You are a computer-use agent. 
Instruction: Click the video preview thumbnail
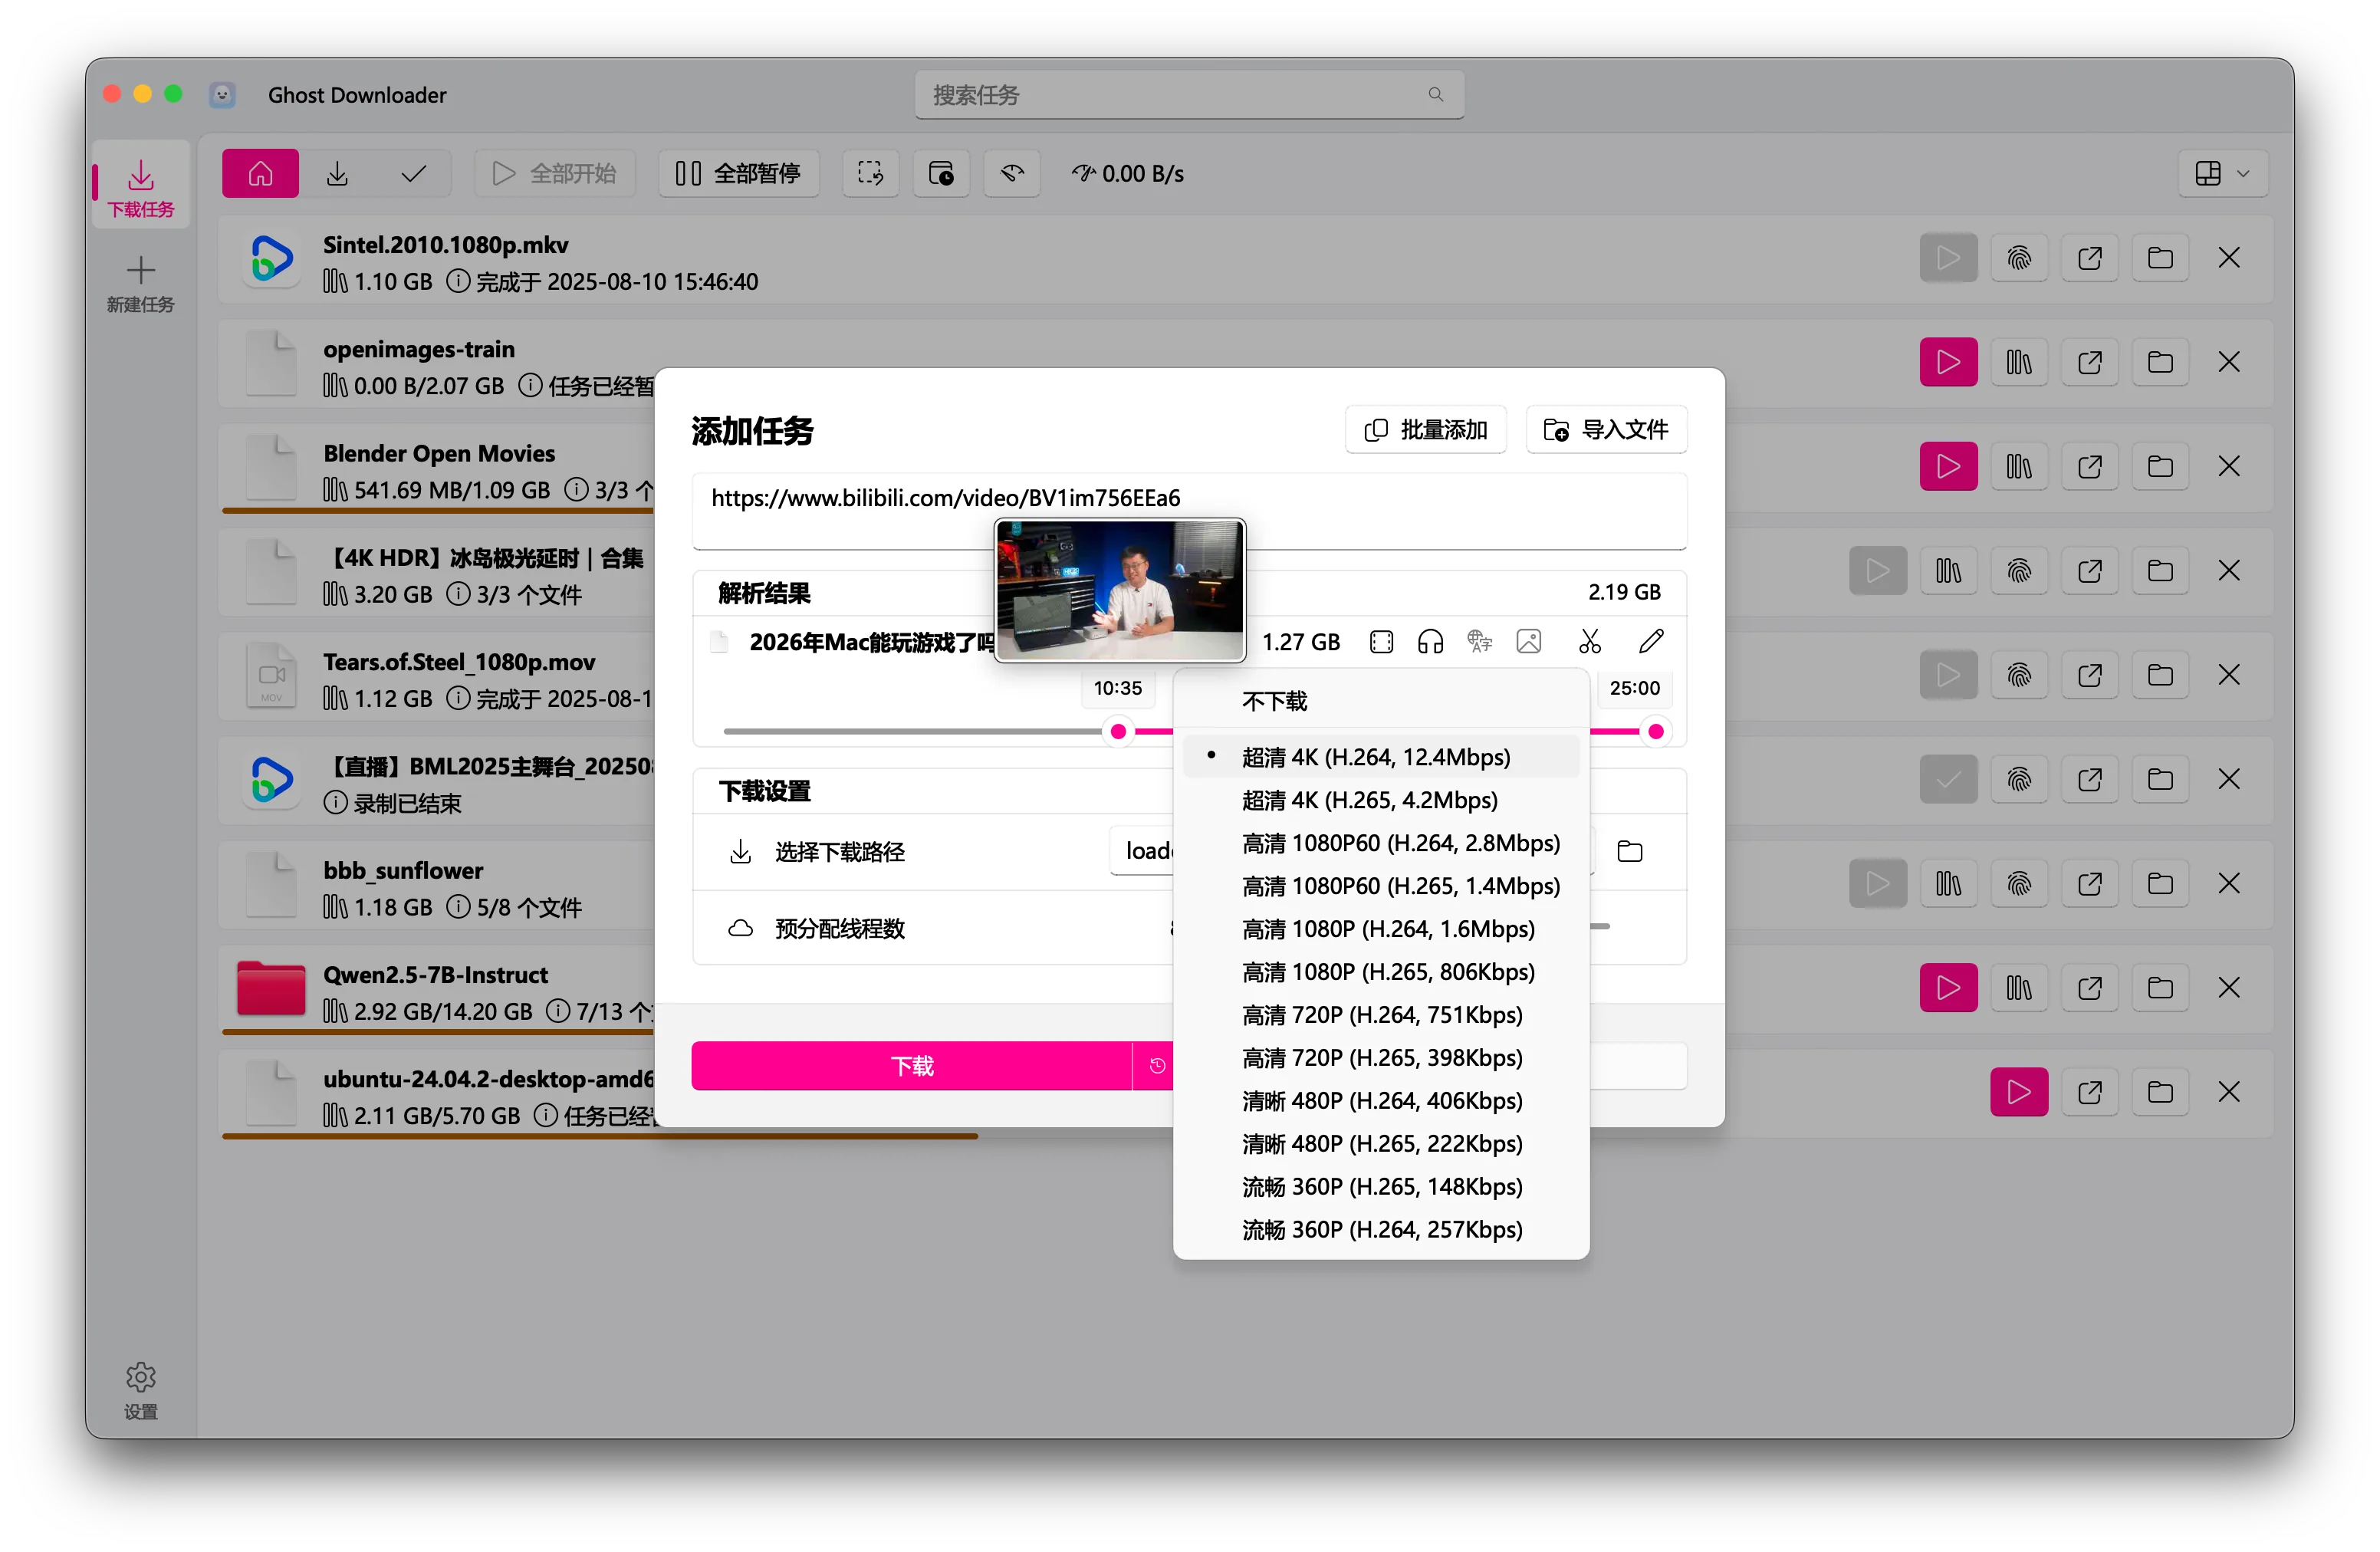click(x=1120, y=590)
